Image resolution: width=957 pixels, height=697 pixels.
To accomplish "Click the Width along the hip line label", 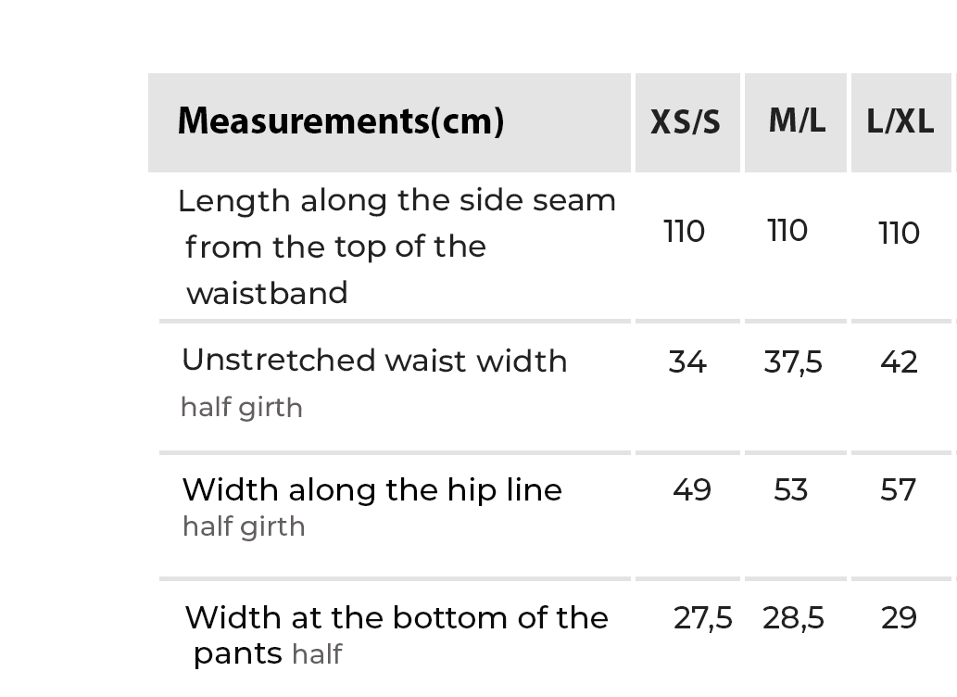I will click(x=372, y=489).
